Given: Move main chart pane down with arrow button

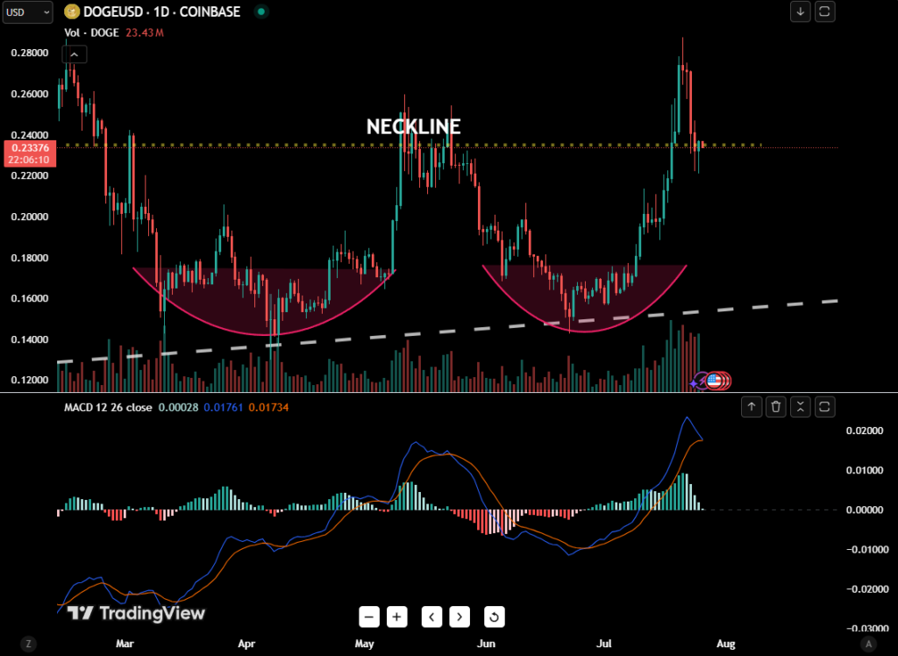Looking at the screenshot, I should 800,12.
